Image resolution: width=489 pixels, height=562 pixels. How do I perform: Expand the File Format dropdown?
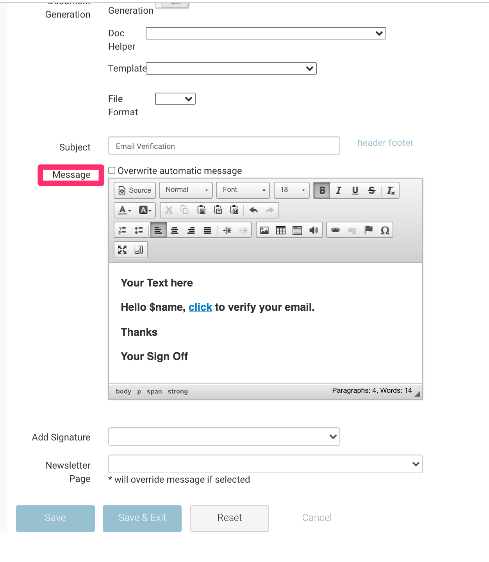175,99
